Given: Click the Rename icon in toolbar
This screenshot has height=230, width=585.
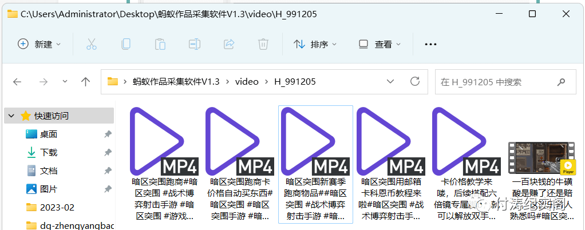Looking at the screenshot, I should pos(195,44).
